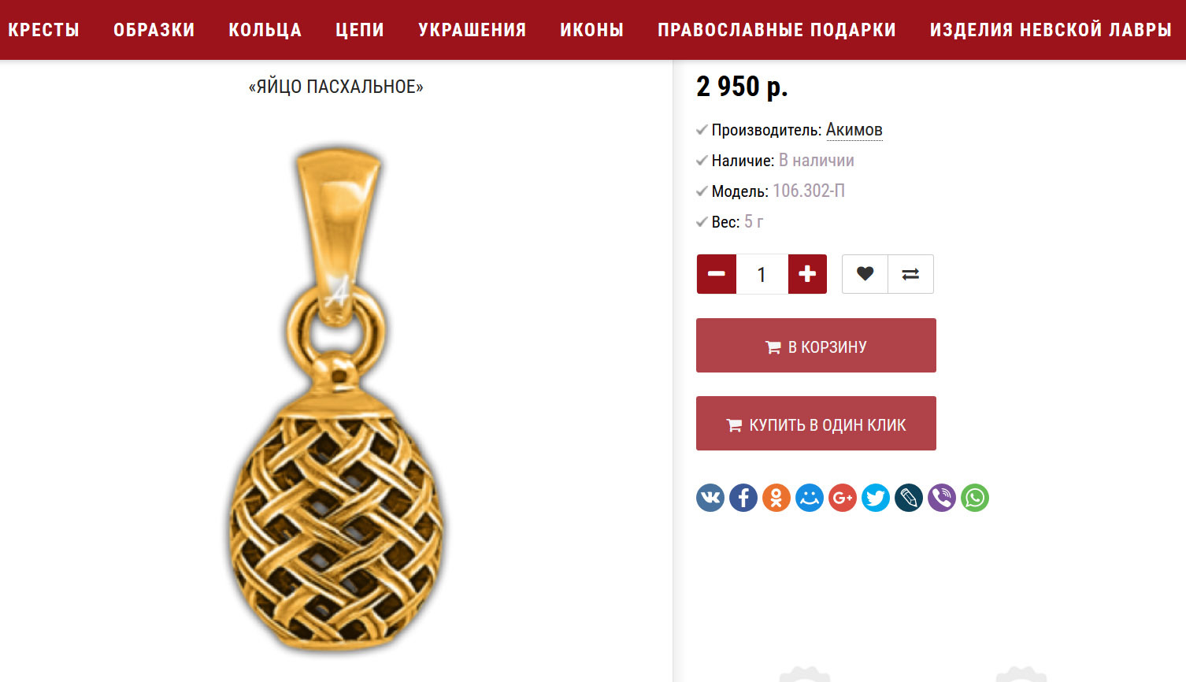Screen dimensions: 1186x682
Task: Open the КРЕСТЫ menu category
Action: coord(44,30)
